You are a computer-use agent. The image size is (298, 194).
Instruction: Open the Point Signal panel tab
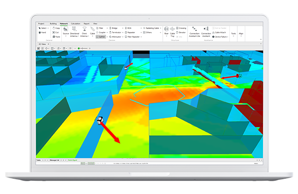point(73,160)
